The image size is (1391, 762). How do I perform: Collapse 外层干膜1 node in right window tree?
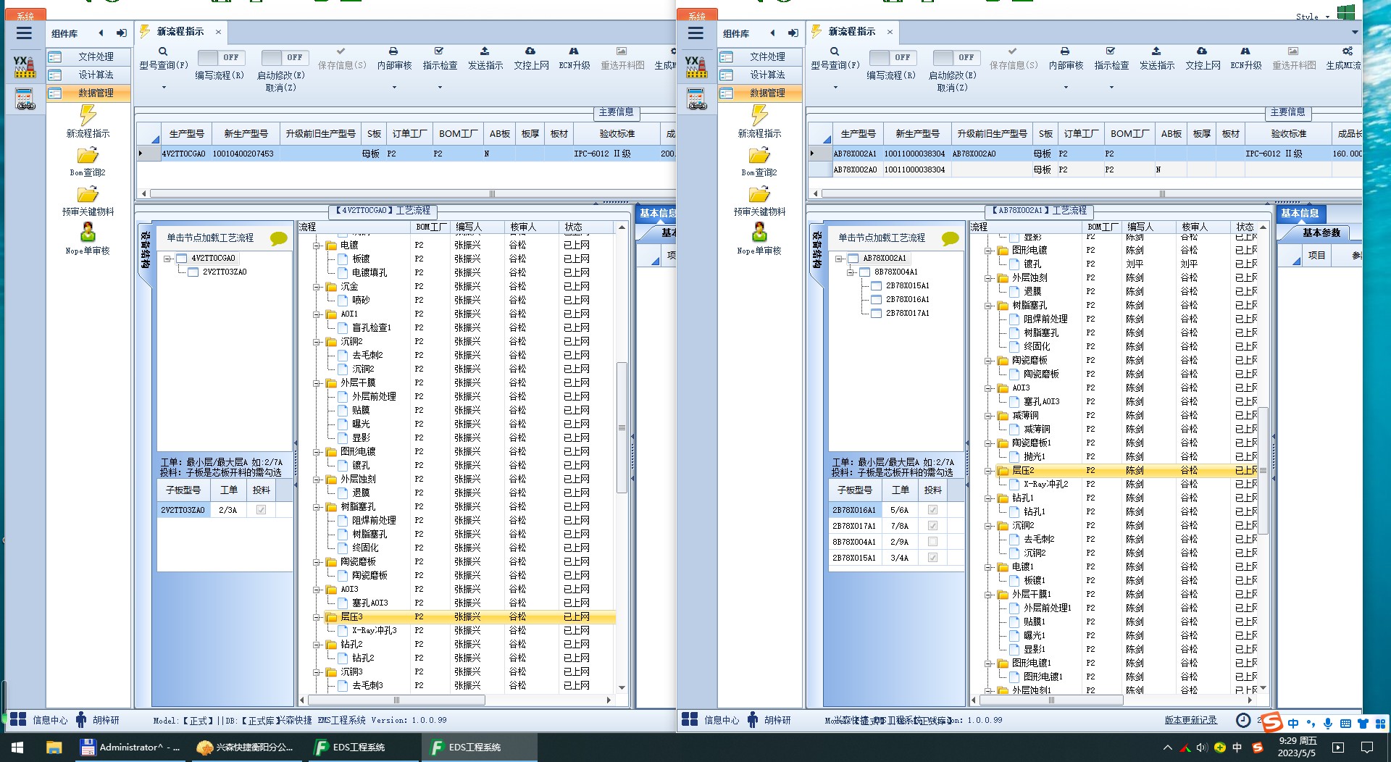tap(988, 595)
